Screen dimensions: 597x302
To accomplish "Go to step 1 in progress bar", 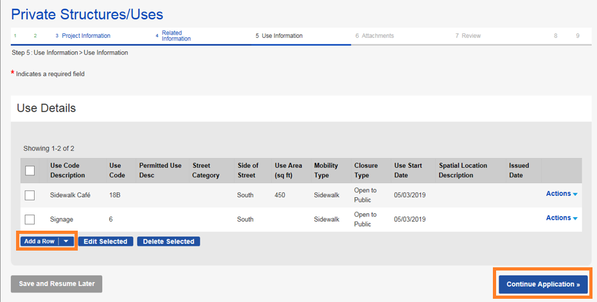I will (x=15, y=36).
